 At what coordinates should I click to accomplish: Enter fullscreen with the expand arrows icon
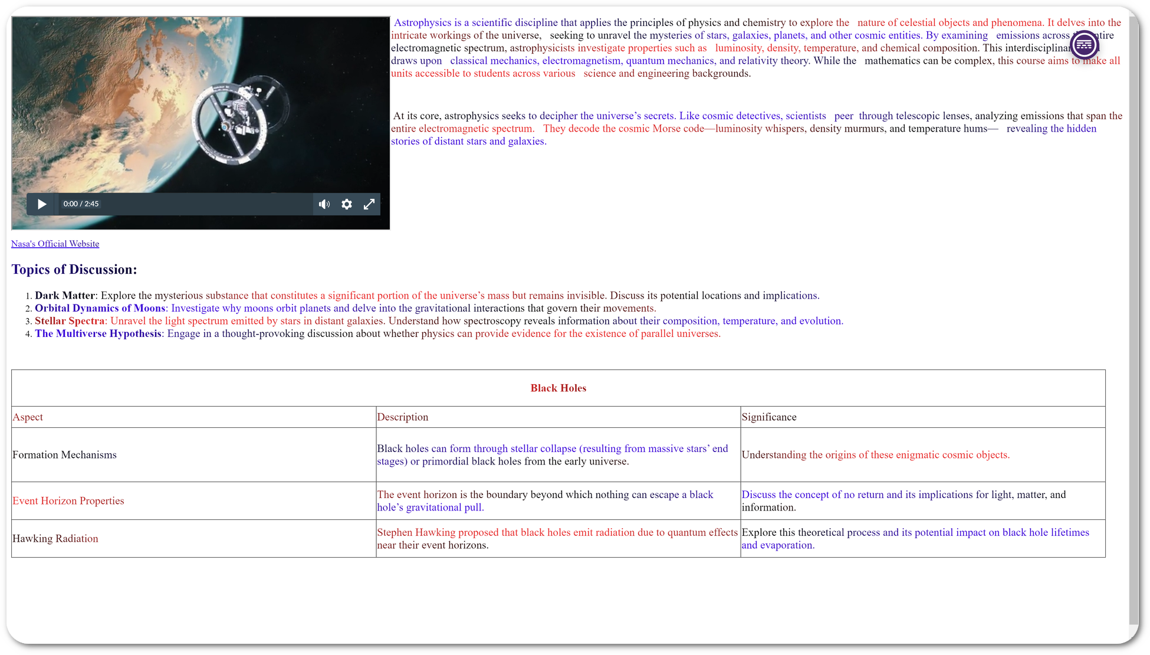click(x=369, y=204)
